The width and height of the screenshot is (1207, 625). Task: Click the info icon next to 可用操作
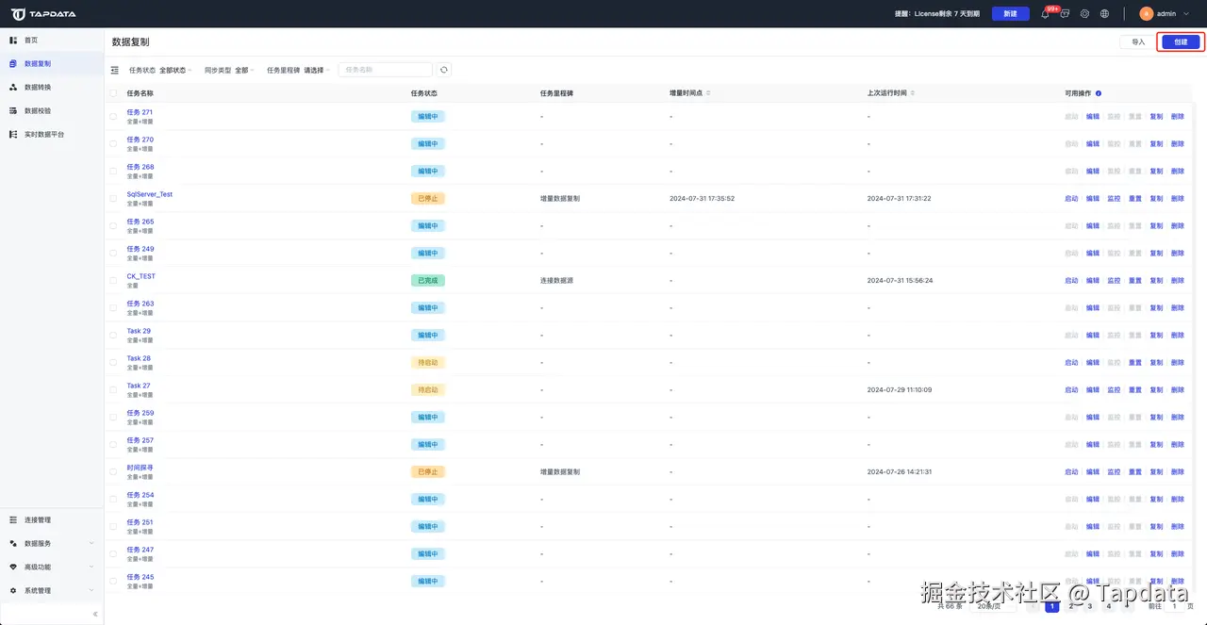point(1099,93)
